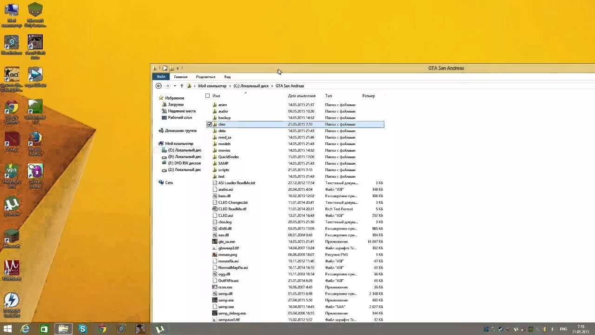
Task: Uncheck the cleo folder checkbox
Action: [x=209, y=124]
